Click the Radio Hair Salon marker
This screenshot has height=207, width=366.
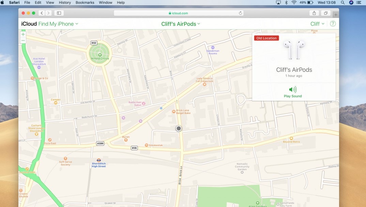coord(143,104)
